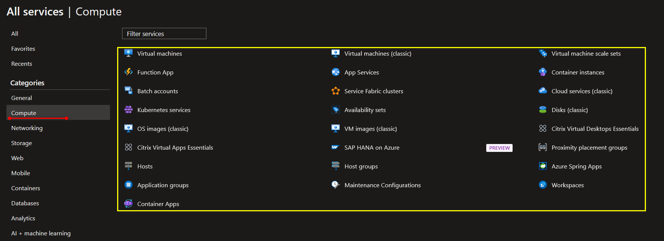
Task: Open the Virtual machine scale sets link
Action: coord(586,53)
